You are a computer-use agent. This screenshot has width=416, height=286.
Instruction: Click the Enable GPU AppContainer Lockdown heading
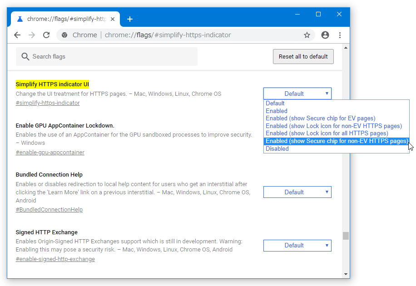coord(65,125)
